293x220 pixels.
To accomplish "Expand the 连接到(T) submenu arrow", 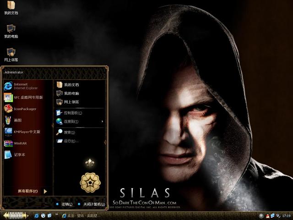I will click(103, 121).
